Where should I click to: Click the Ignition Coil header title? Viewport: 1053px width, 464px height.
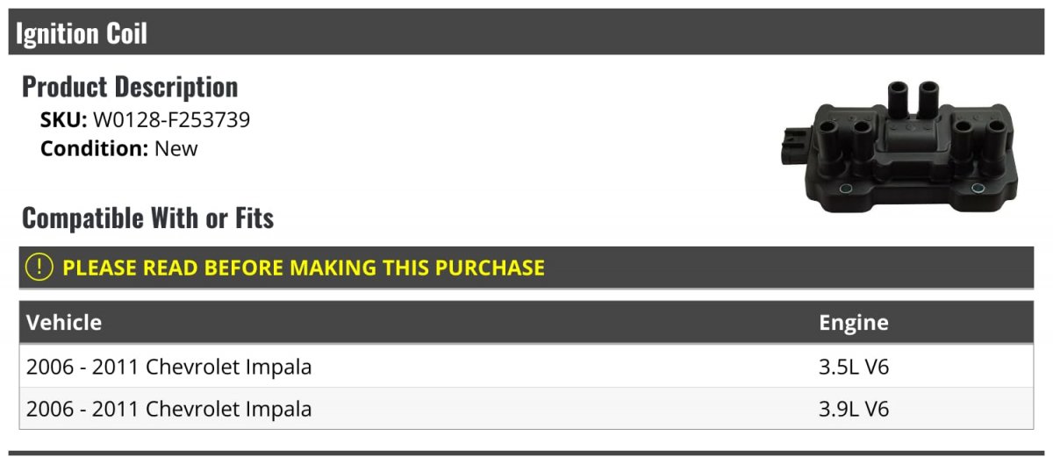[x=82, y=33]
